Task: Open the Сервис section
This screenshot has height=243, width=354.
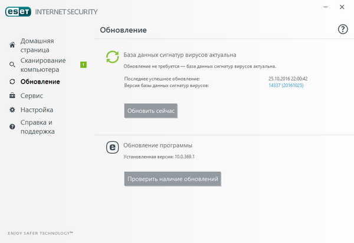Action: click(31, 95)
